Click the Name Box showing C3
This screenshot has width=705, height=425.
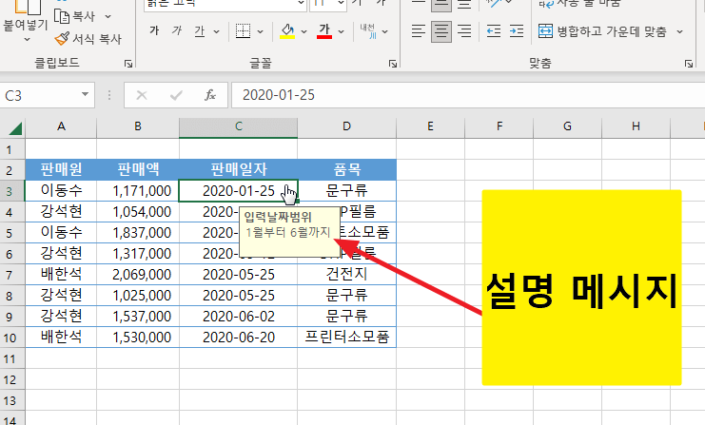click(x=40, y=95)
